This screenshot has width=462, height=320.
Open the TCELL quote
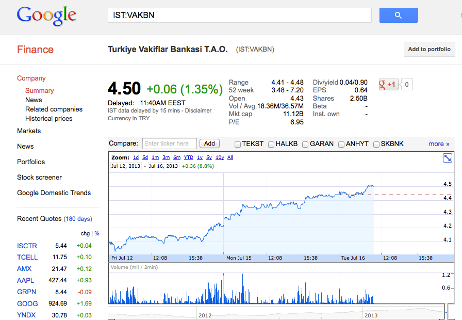(27, 258)
